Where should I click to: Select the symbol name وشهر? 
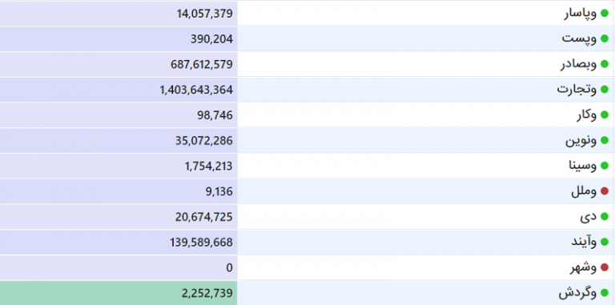click(x=583, y=267)
